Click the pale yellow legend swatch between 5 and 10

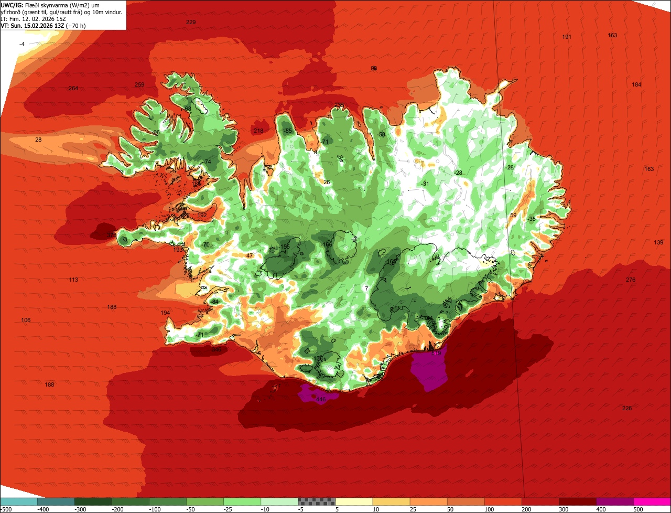pyautogui.click(x=354, y=501)
